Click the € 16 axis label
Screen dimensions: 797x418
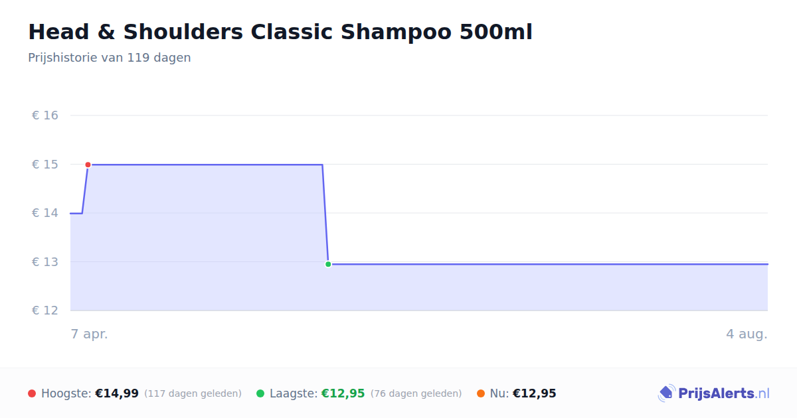45,115
